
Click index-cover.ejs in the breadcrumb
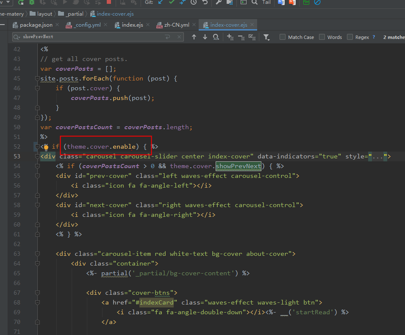[112, 14]
